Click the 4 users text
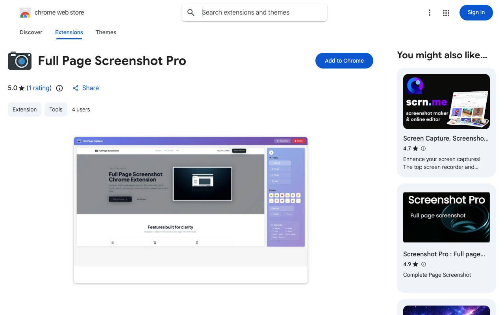504x315 pixels. pos(81,109)
